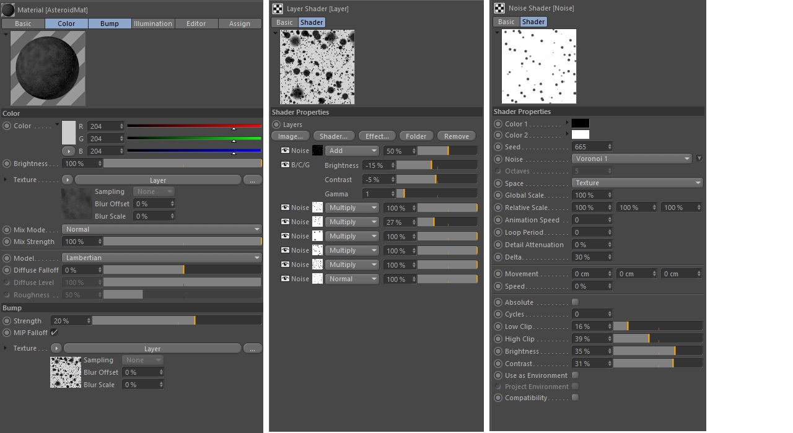Click the AsteroidMat material sphere icon
This screenshot has width=793, height=433.
(x=9, y=9)
